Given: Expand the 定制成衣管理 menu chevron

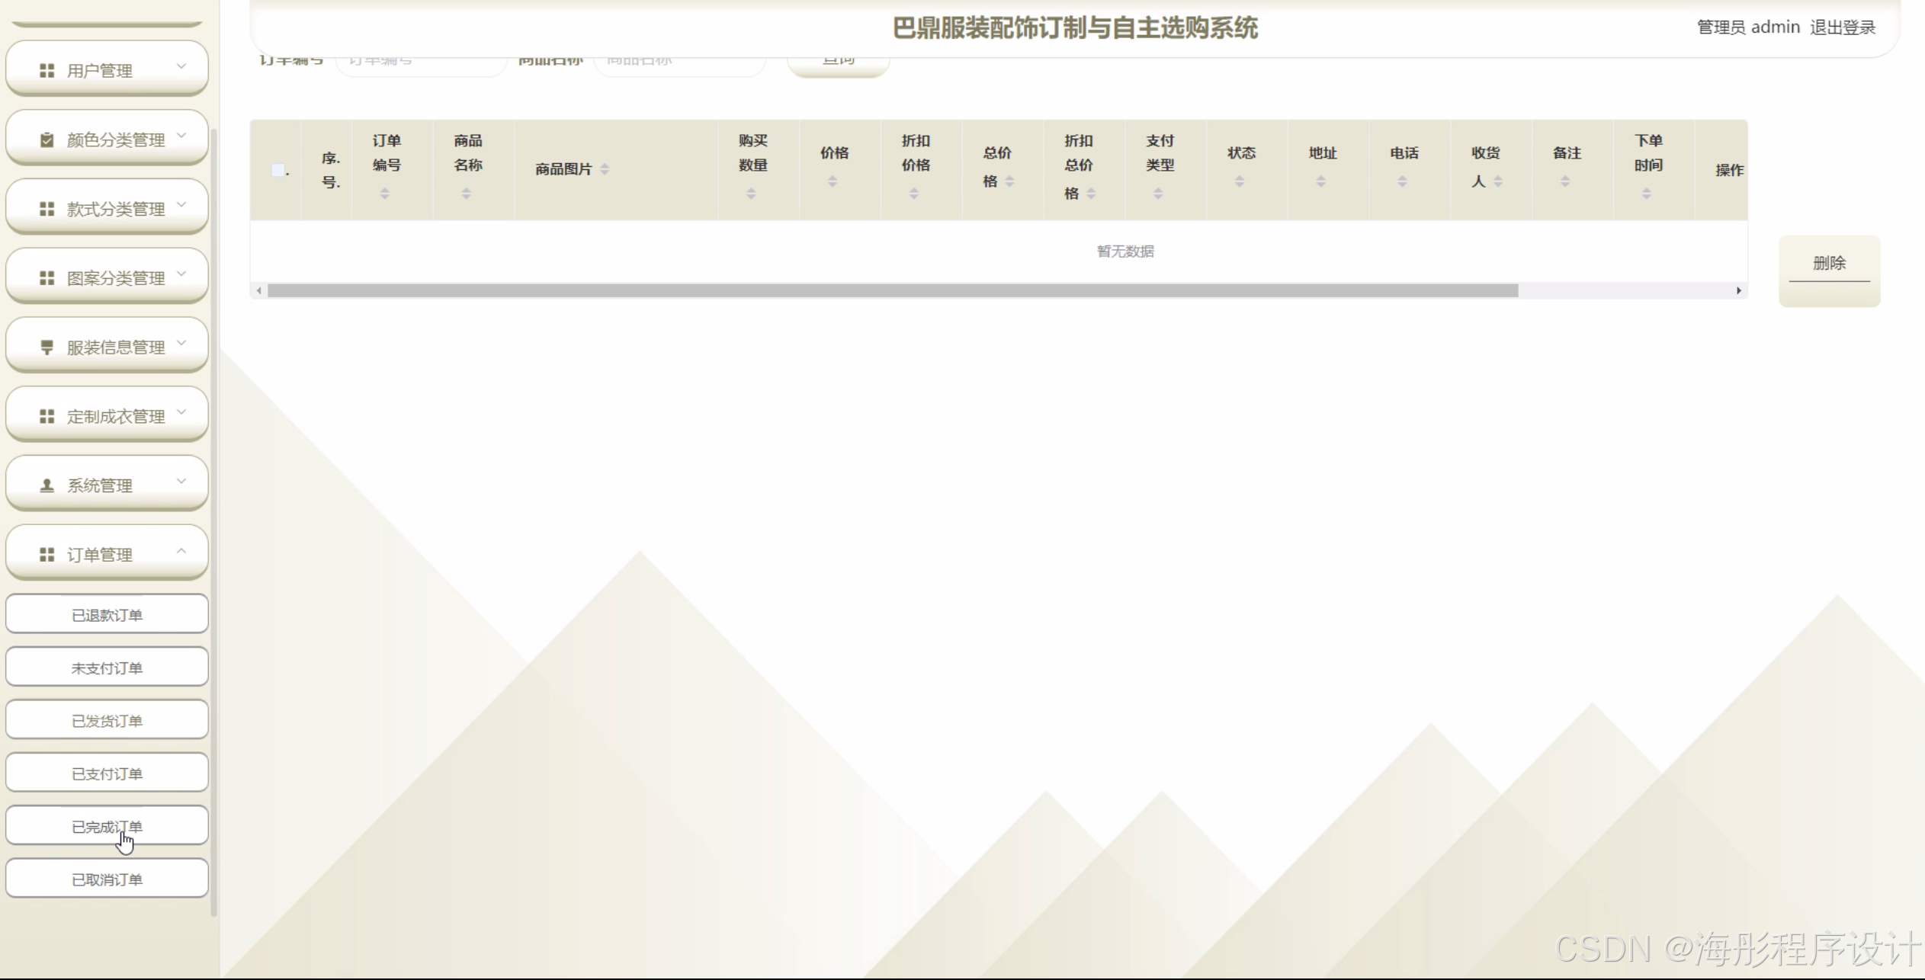Looking at the screenshot, I should (181, 412).
